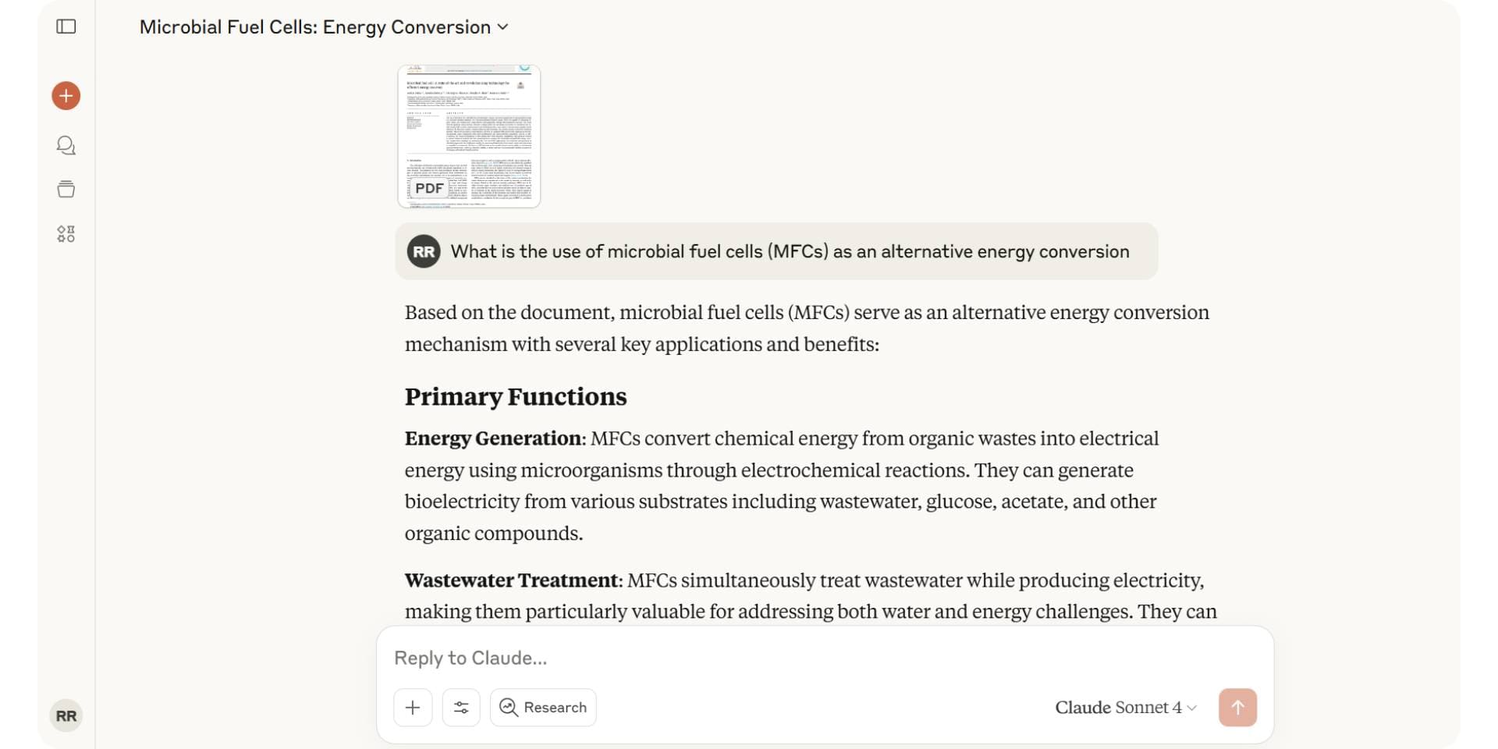Screen dimensions: 1498x749
Task: Click the Research button
Action: pyautogui.click(x=543, y=707)
